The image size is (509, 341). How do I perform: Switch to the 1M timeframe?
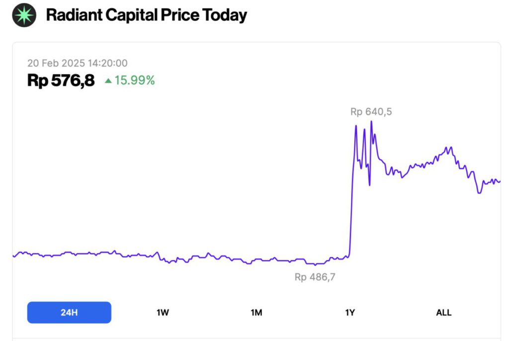[256, 313]
